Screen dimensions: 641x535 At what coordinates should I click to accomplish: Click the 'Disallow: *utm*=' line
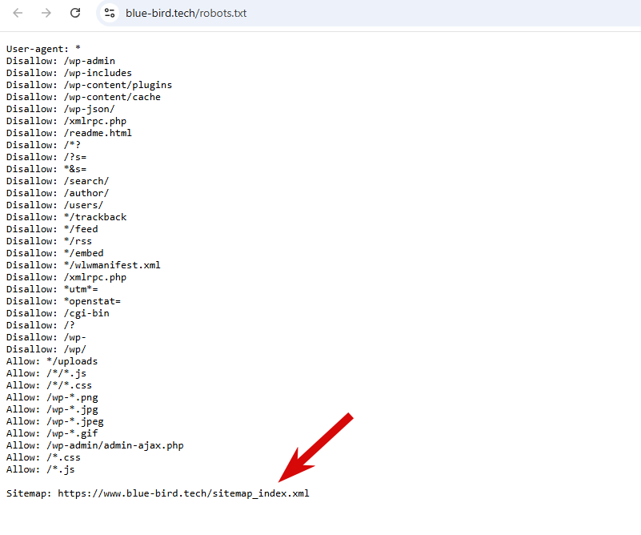click(x=52, y=289)
